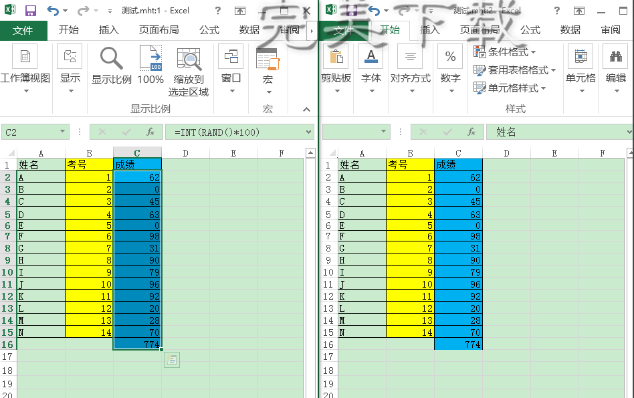Viewport: 634px width, 398px height.
Task: Click Save icon in left Excel window
Action: pyautogui.click(x=31, y=11)
